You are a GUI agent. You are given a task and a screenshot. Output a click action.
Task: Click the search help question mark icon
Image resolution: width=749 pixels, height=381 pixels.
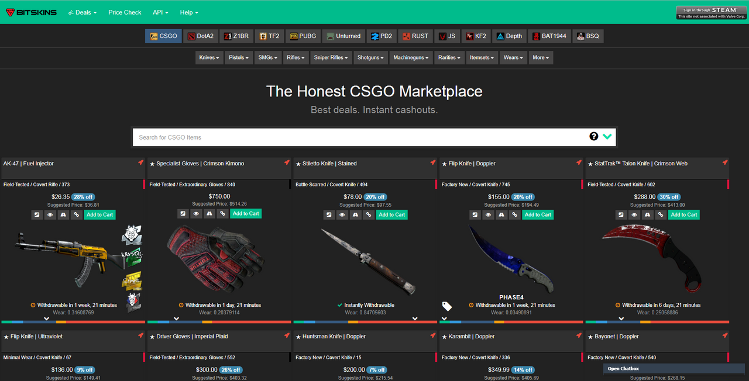tap(593, 136)
